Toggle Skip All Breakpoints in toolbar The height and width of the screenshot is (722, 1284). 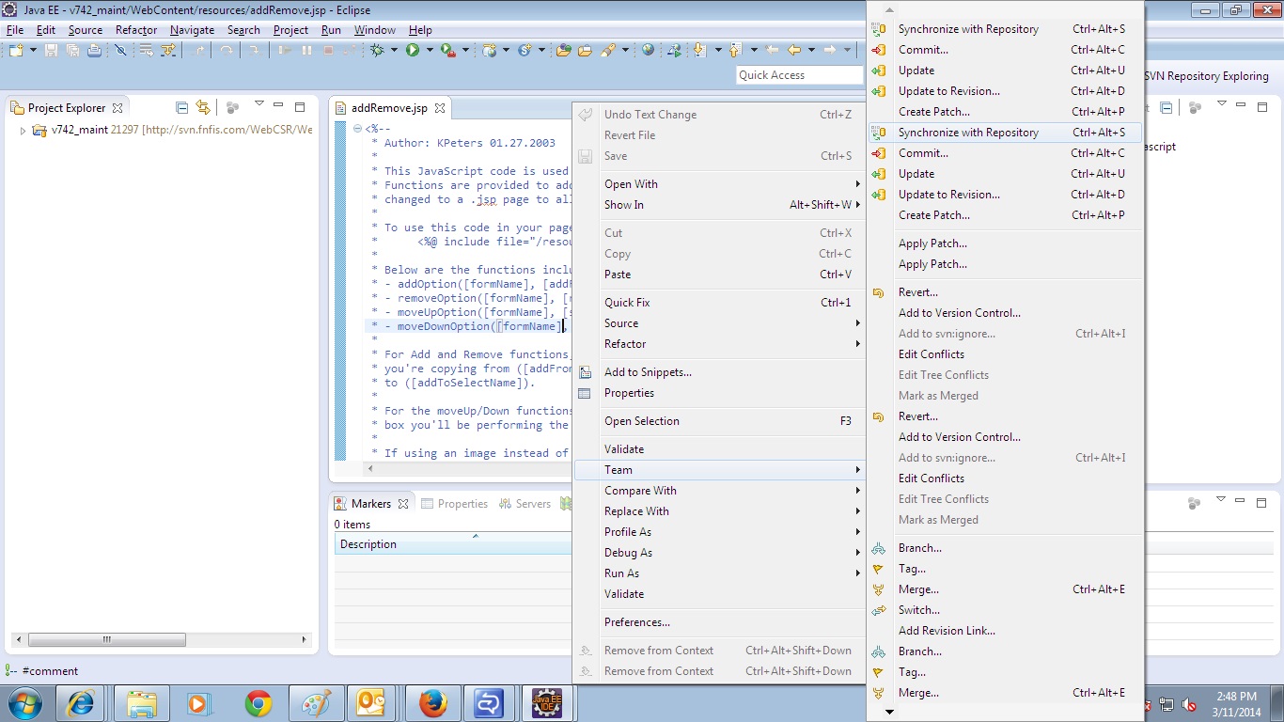[x=121, y=51]
